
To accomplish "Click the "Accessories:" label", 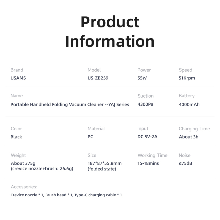I will click(x=24, y=187).
